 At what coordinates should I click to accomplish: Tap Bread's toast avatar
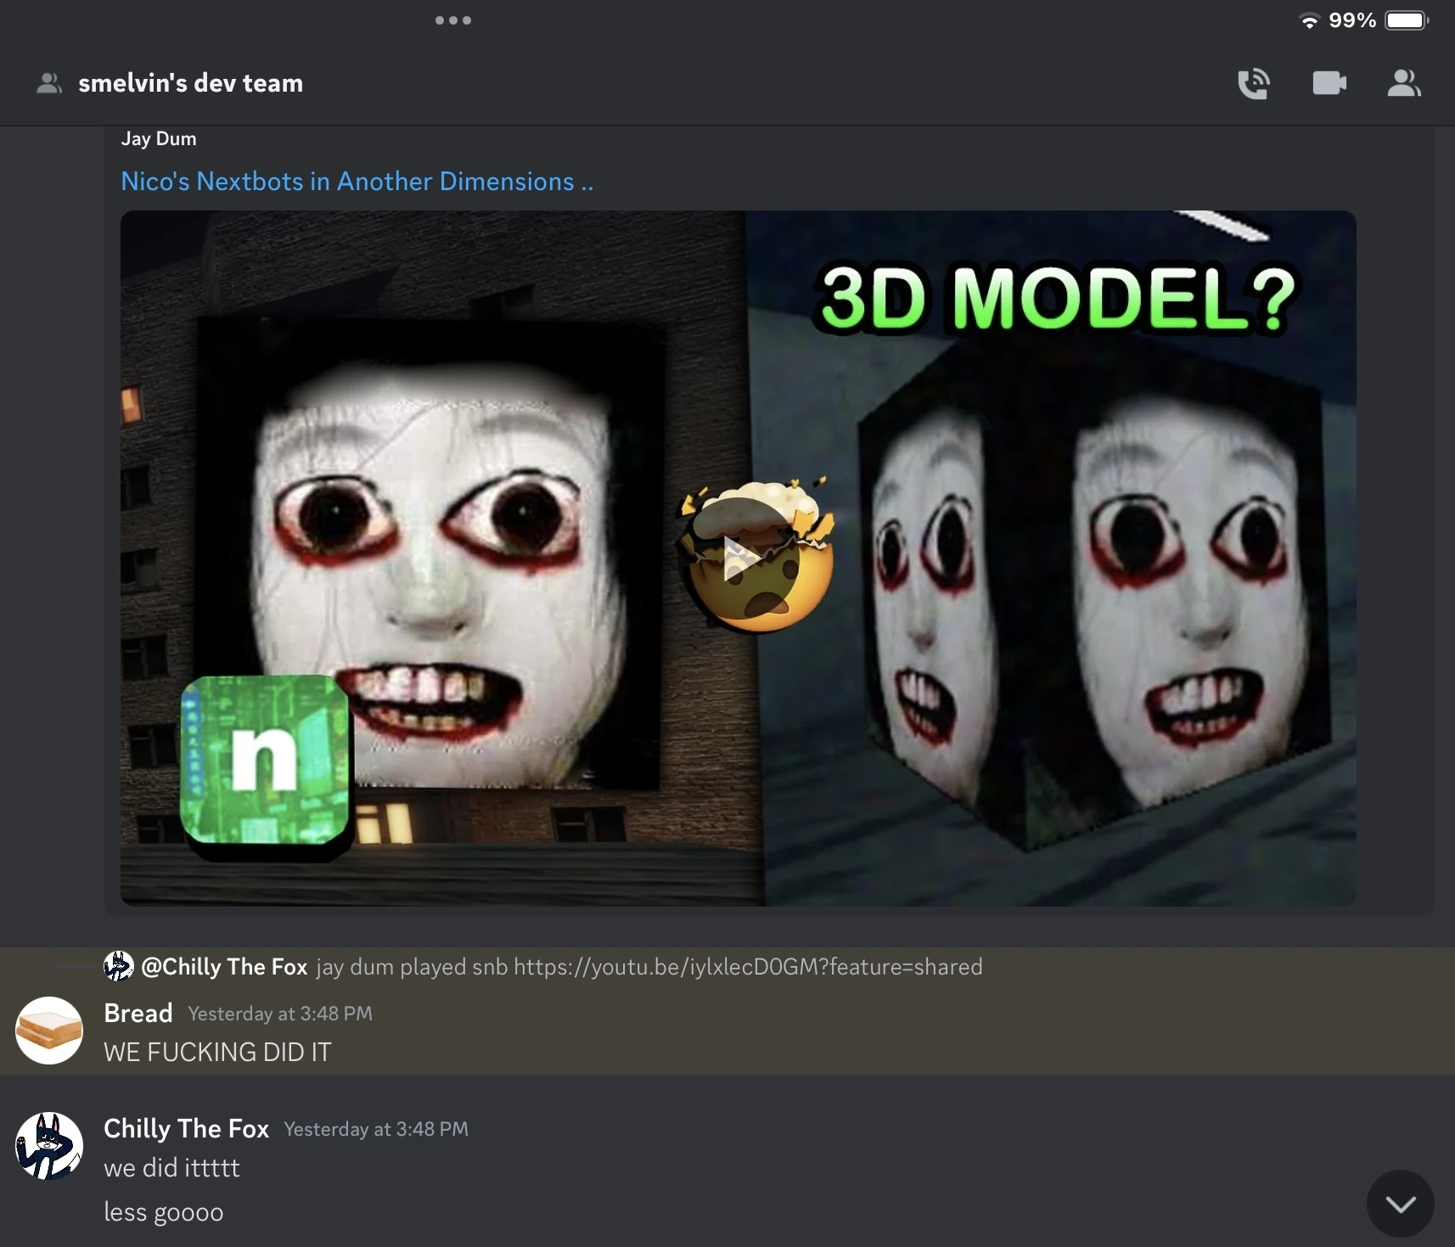49,1030
